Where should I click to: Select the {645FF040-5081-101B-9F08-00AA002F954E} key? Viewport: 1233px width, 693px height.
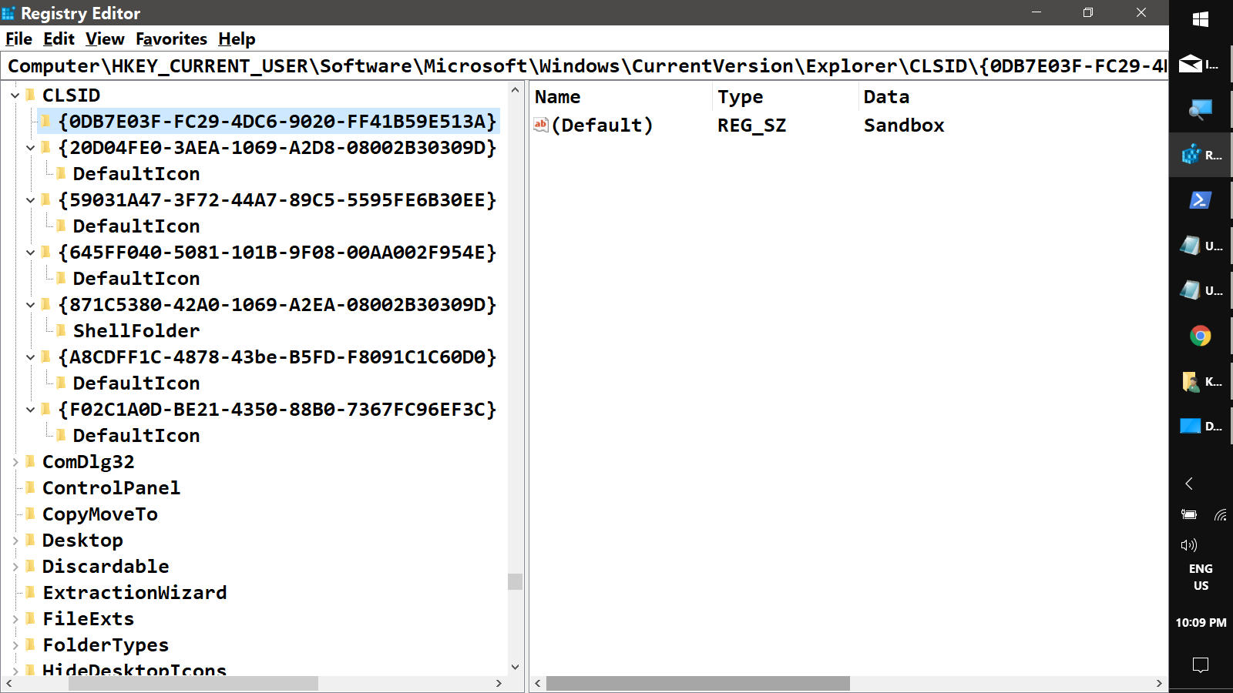point(277,253)
